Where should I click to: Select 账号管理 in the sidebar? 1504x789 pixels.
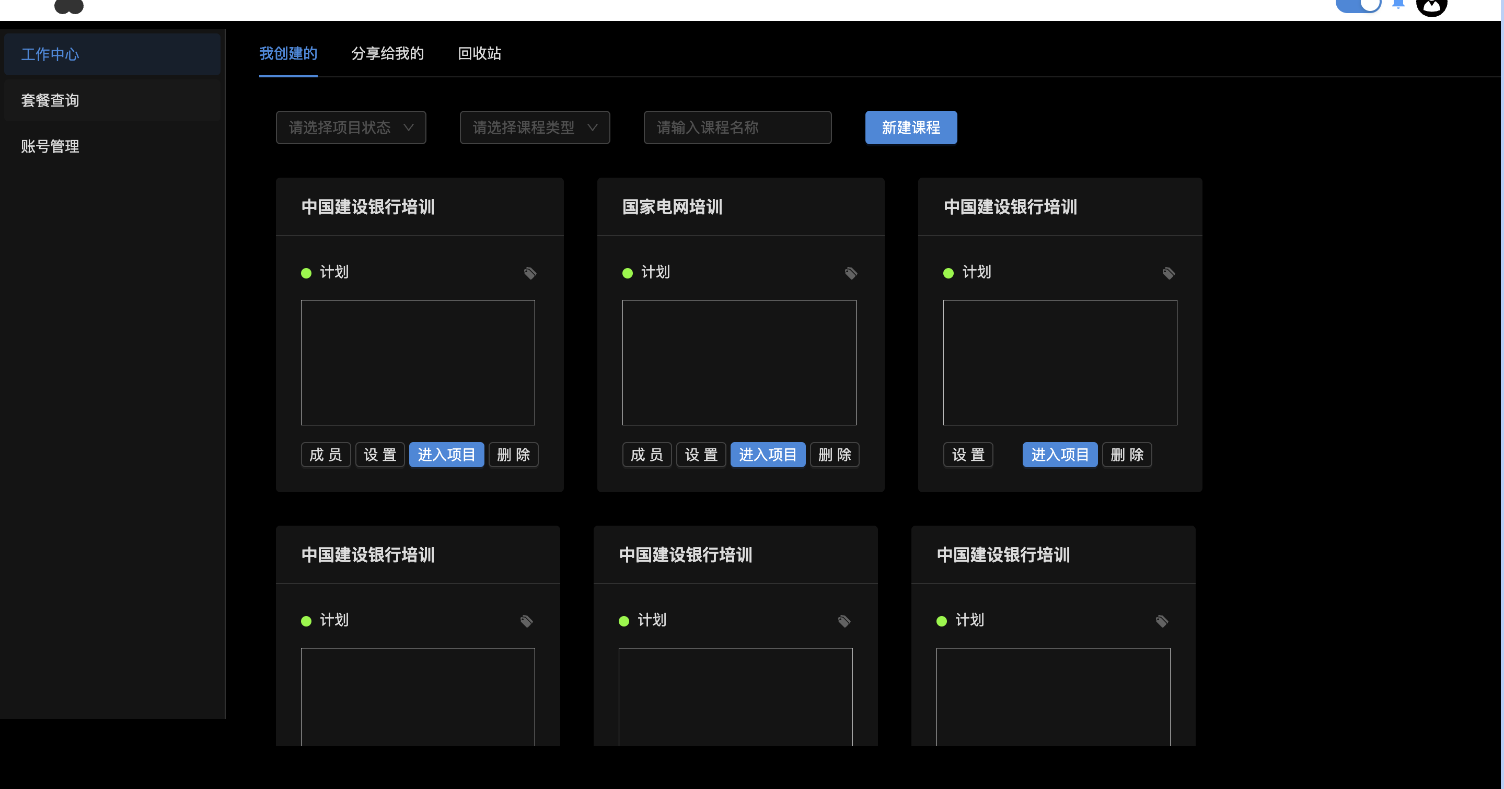tap(112, 146)
